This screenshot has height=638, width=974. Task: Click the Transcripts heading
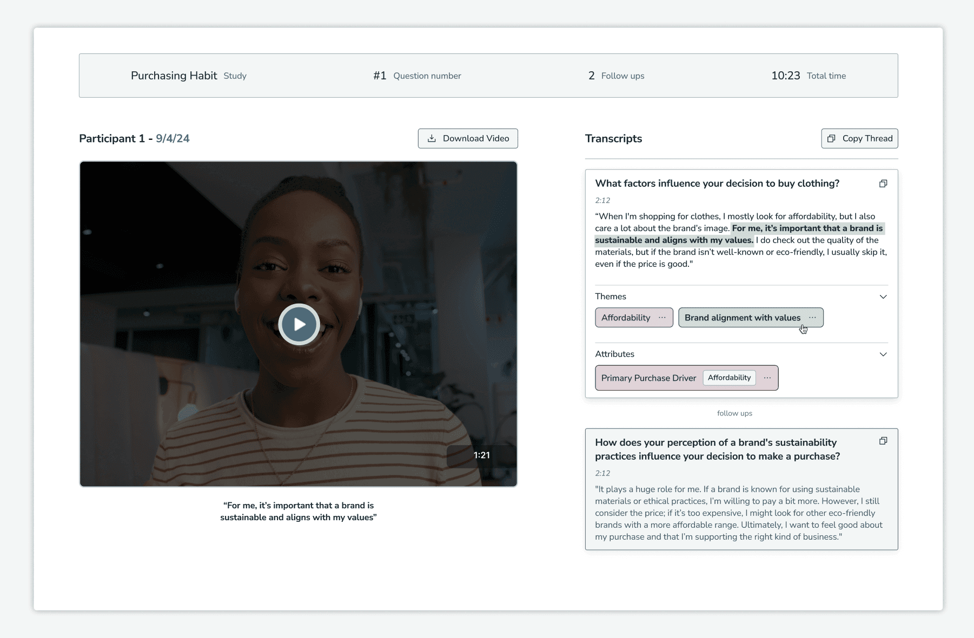coord(613,138)
